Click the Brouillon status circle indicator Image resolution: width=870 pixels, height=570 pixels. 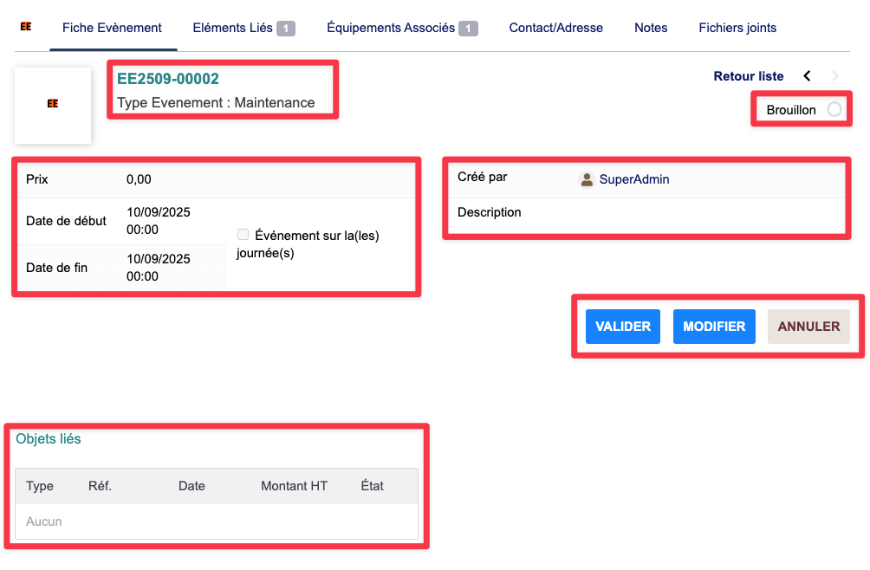coord(834,110)
